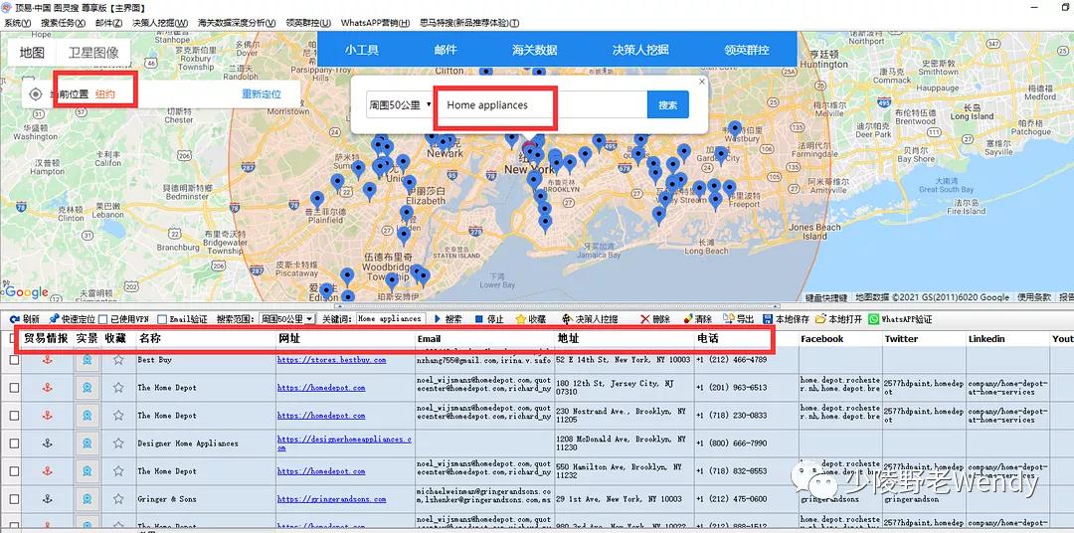Screen dimensions: 1074x533
Task: Click the Home appliances search field in popup
Action: 541,104
